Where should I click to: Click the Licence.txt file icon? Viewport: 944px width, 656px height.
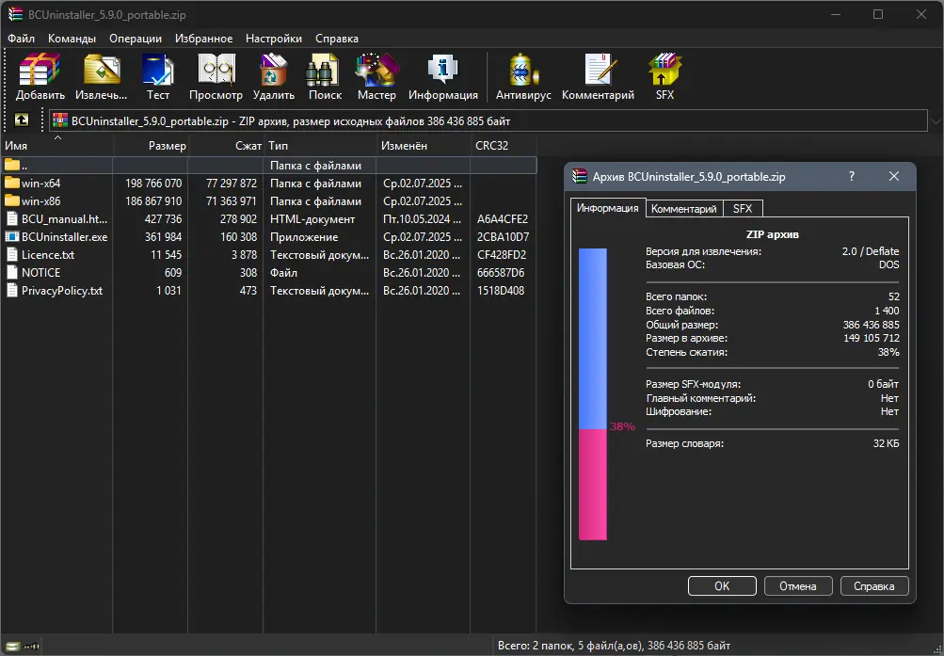[12, 254]
